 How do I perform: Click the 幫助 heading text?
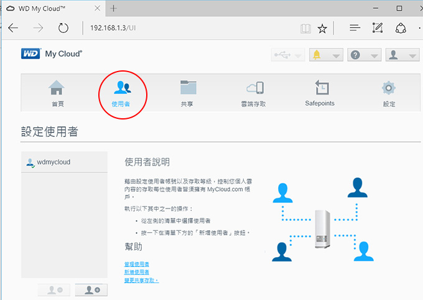[x=133, y=246]
